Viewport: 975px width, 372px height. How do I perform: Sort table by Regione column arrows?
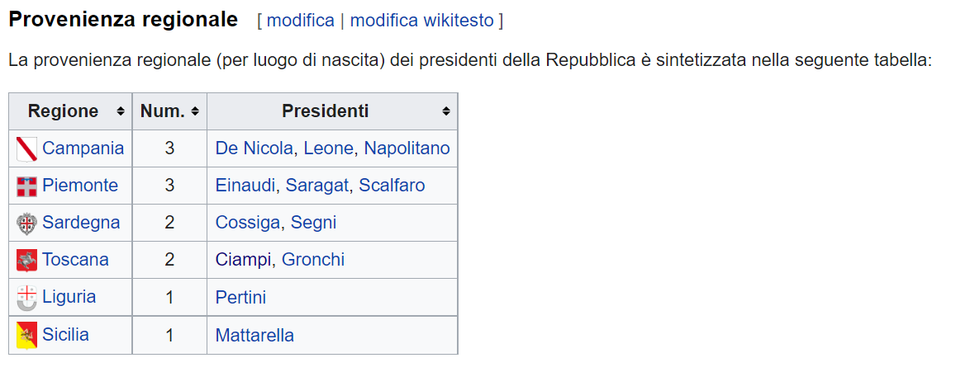click(x=120, y=112)
